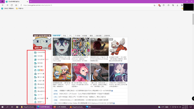Switch to the 電競 tab
The image size is (194, 109).
pyautogui.click(x=91, y=36)
